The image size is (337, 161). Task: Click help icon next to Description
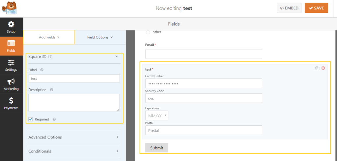pos(52,90)
